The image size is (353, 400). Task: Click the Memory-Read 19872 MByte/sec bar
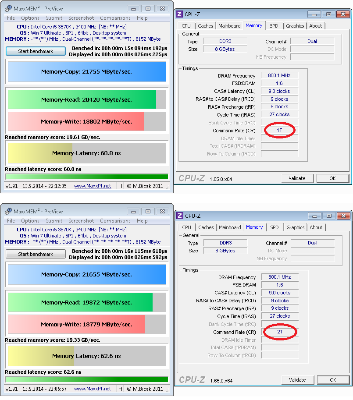pos(87,302)
